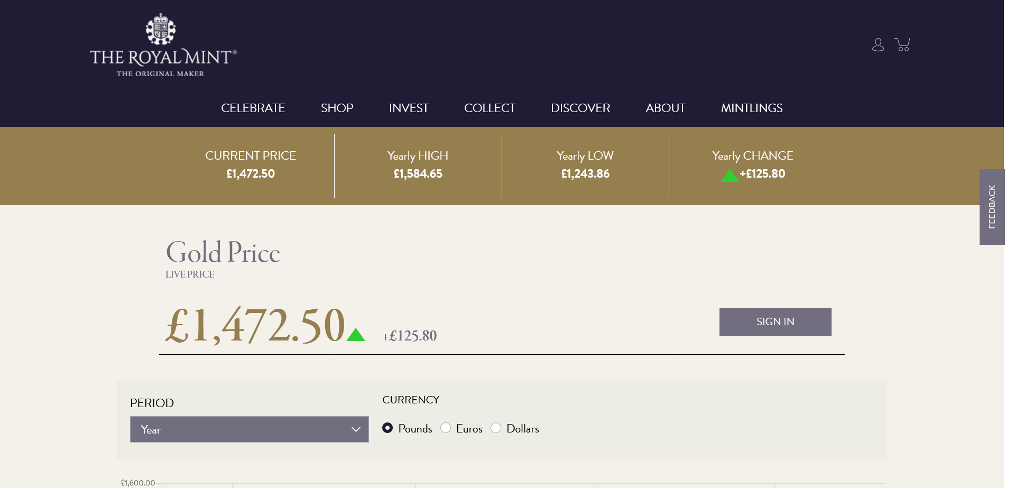This screenshot has width=1015, height=488.
Task: Open the shopping cart icon
Action: 902,45
